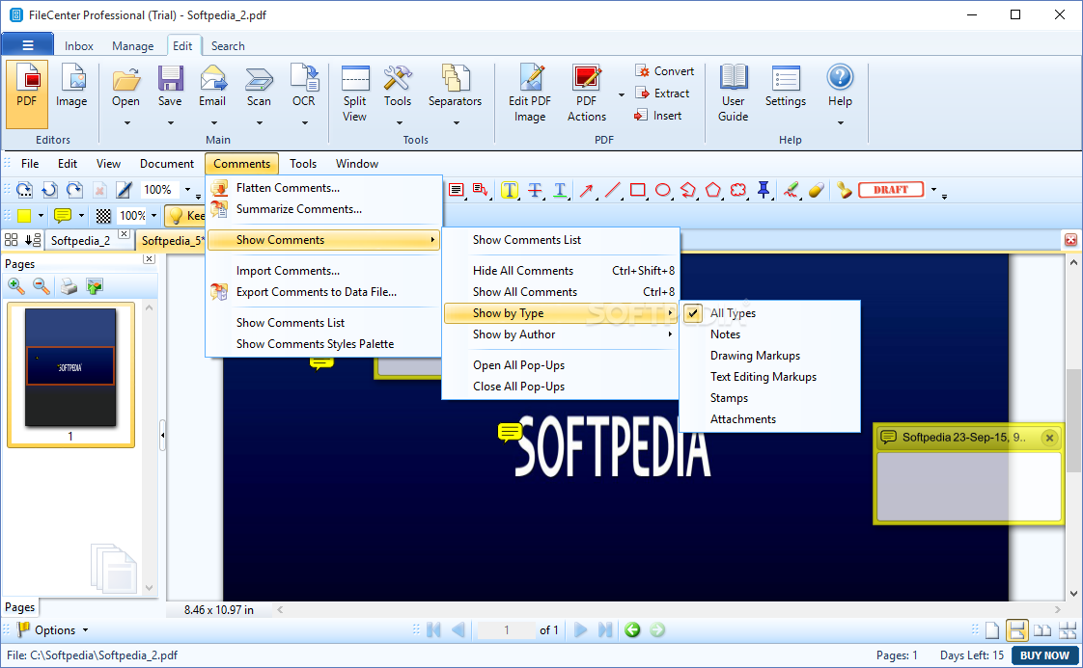Go to previous view green arrow
This screenshot has height=668, width=1083.
(x=632, y=629)
